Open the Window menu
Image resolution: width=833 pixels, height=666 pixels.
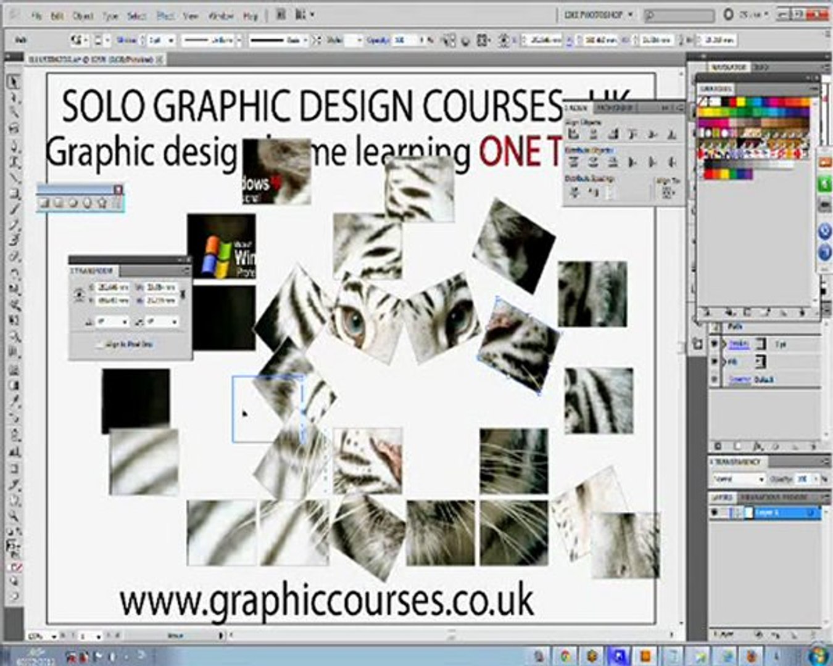(x=221, y=15)
